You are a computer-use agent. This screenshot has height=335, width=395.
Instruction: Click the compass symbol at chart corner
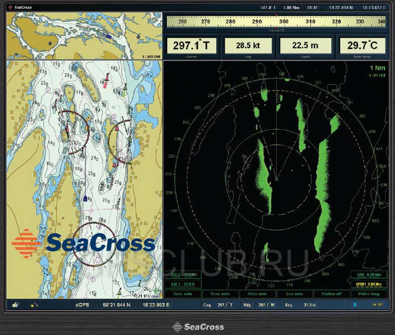157,291
